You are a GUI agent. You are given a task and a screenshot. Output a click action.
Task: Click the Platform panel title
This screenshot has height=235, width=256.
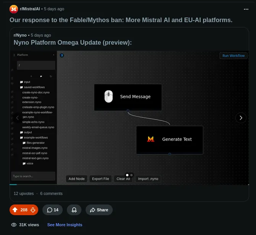tap(23, 55)
